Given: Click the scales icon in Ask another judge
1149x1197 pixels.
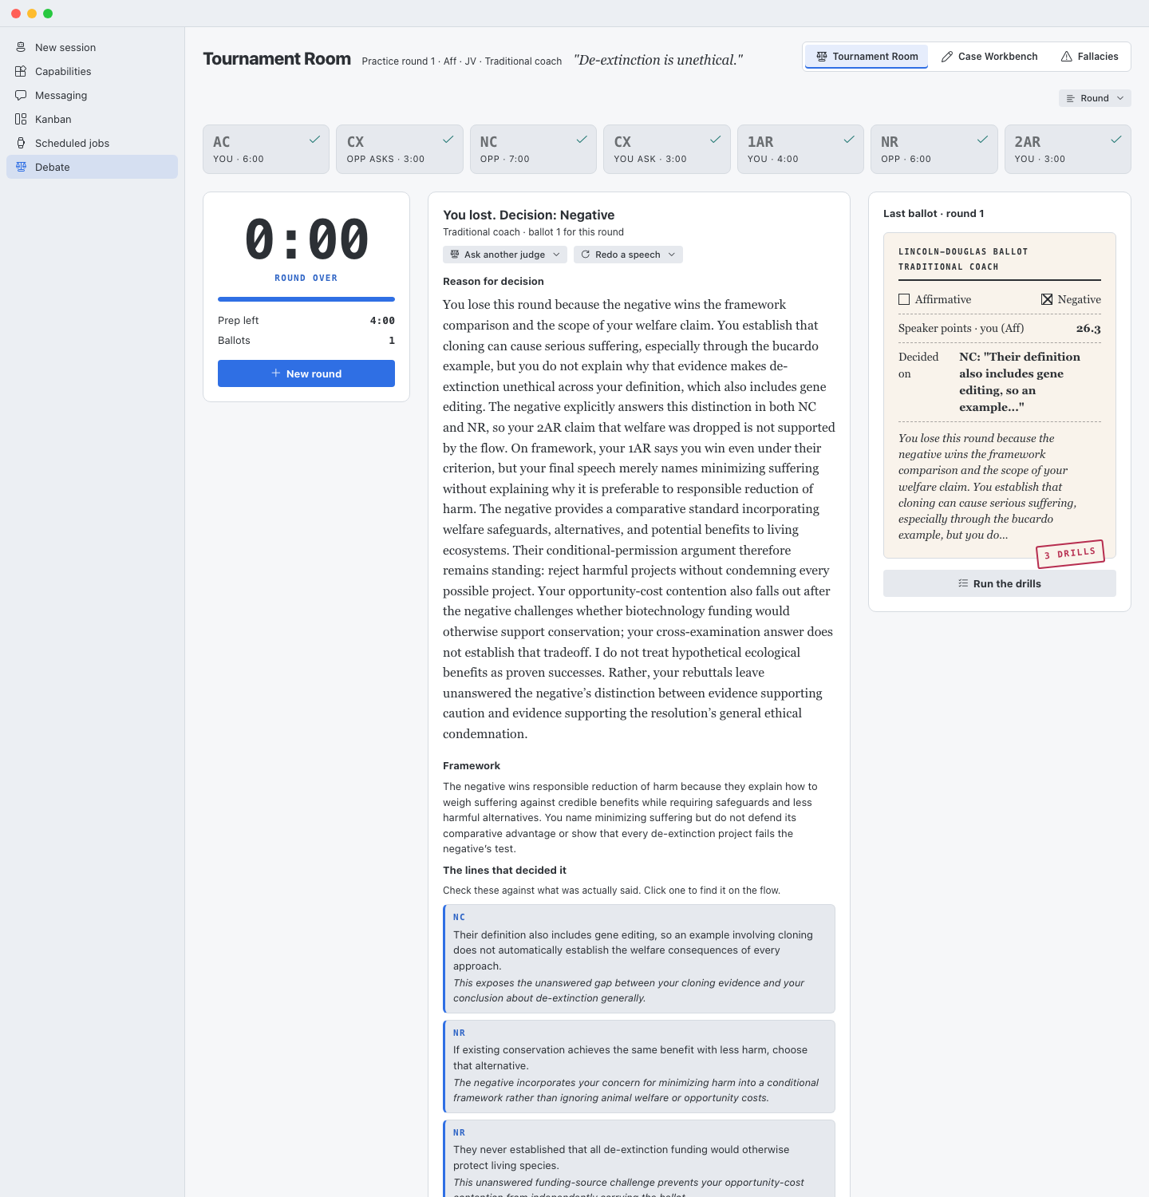Looking at the screenshot, I should pyautogui.click(x=455, y=255).
